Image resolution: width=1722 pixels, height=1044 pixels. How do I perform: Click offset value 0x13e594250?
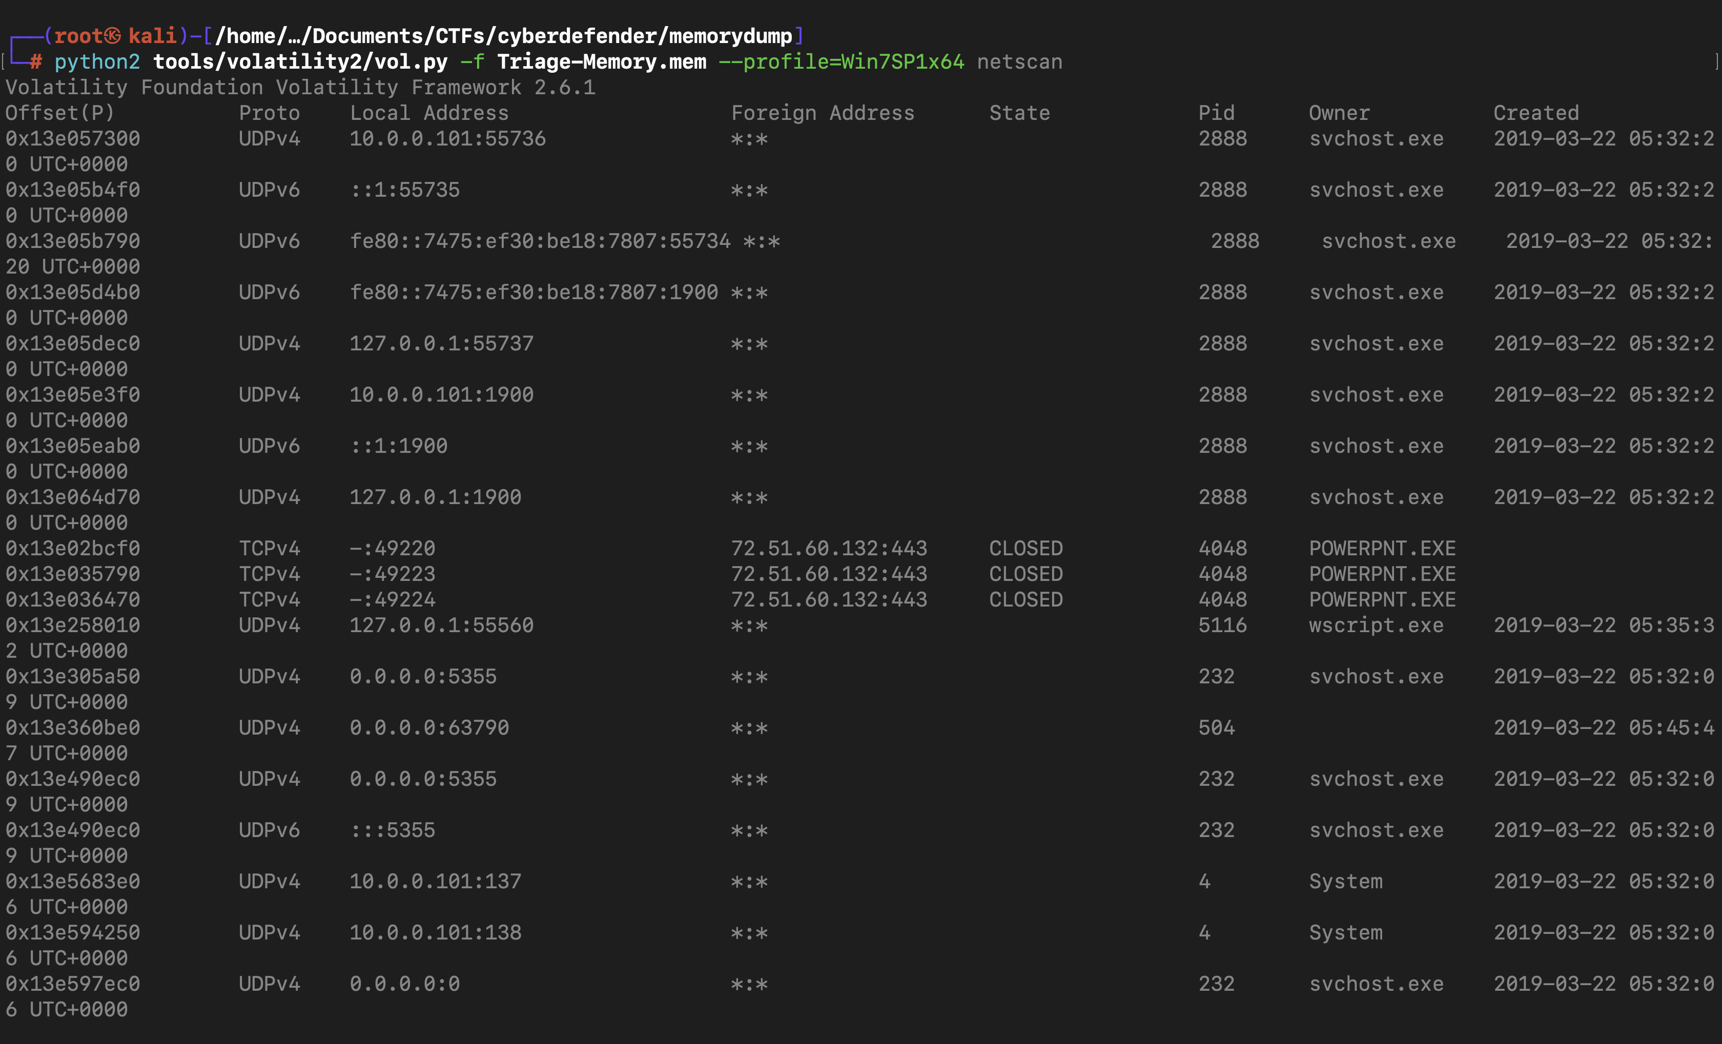point(73,932)
